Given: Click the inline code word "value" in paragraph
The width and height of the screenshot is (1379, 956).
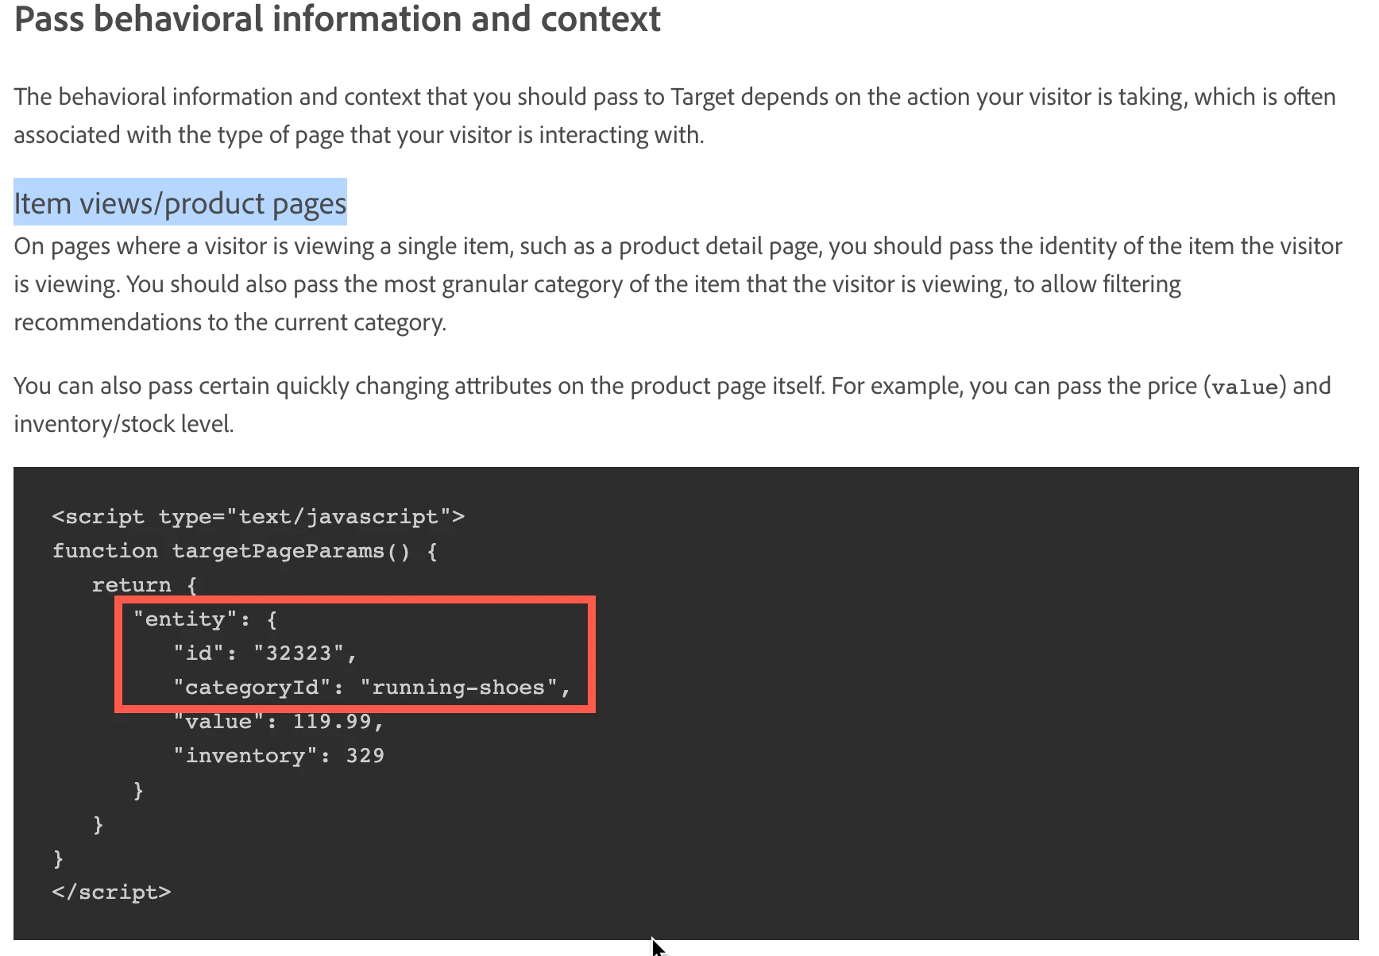Looking at the screenshot, I should pyautogui.click(x=1245, y=387).
